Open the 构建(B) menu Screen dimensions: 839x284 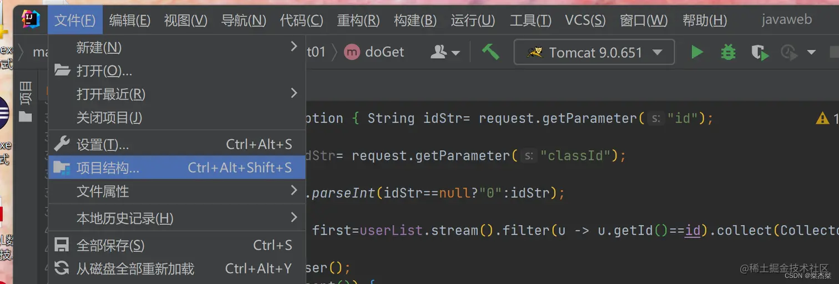click(415, 21)
